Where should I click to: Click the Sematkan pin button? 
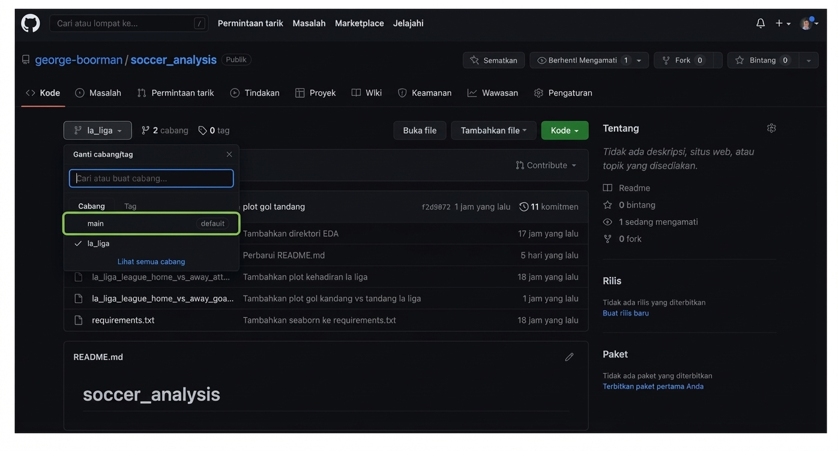point(493,60)
